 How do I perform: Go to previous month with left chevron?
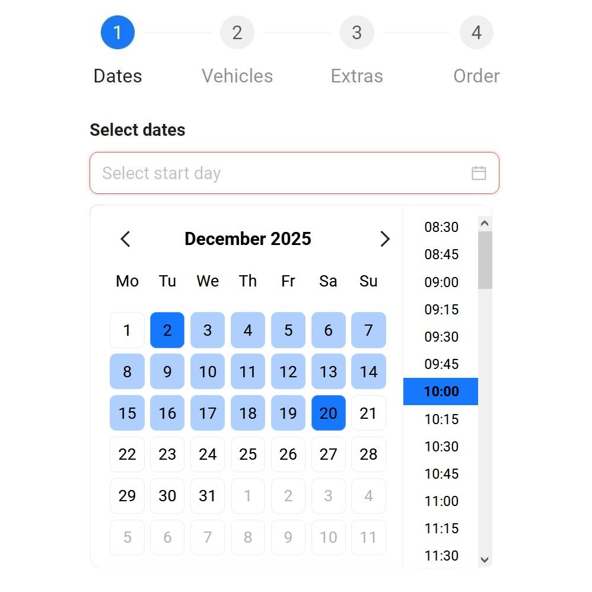click(x=125, y=238)
